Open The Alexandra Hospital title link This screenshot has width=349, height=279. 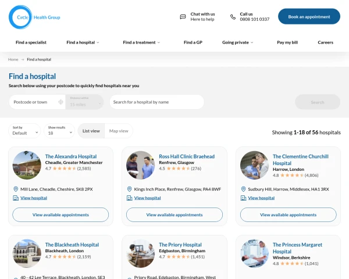click(x=71, y=156)
